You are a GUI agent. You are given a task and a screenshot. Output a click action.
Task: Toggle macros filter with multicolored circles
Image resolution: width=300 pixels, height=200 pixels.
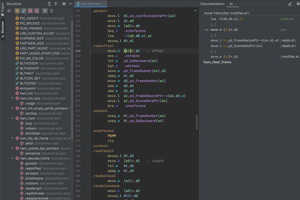click(x=23, y=11)
